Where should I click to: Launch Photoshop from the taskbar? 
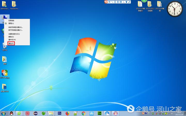click(x=59, y=113)
